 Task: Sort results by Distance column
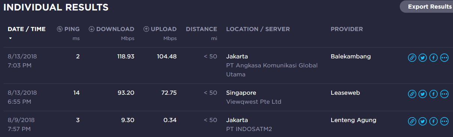pyautogui.click(x=202, y=29)
